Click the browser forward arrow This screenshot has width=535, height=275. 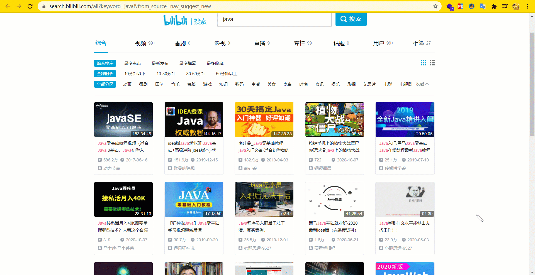pos(19,6)
